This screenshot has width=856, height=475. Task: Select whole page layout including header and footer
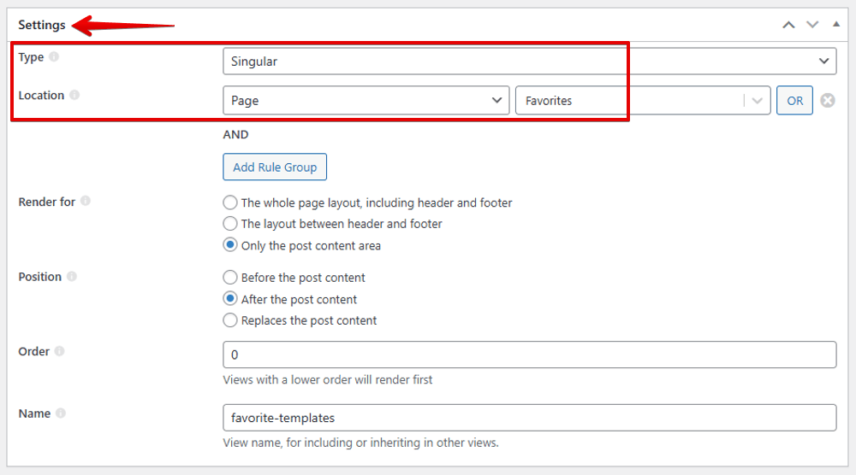click(229, 202)
